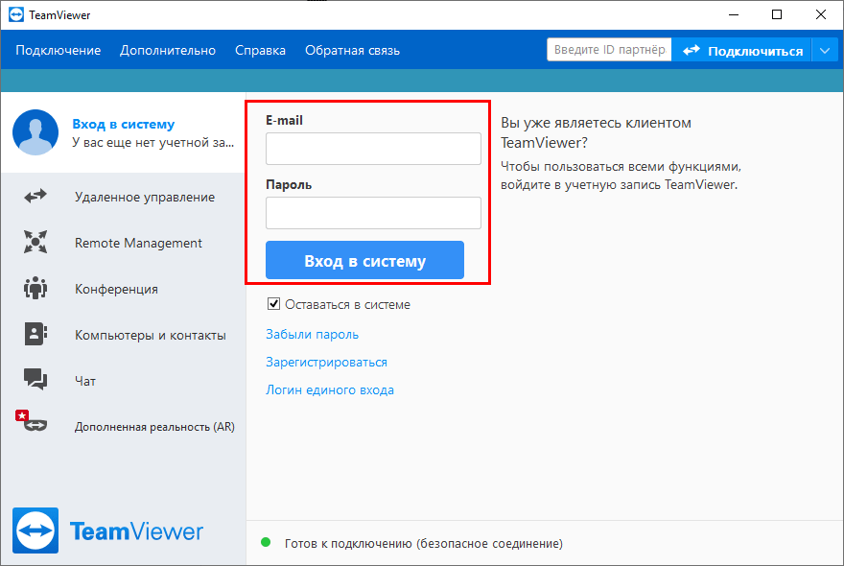Click the Chat speech bubbles icon
Screen dimensions: 844x566
[x=35, y=379]
